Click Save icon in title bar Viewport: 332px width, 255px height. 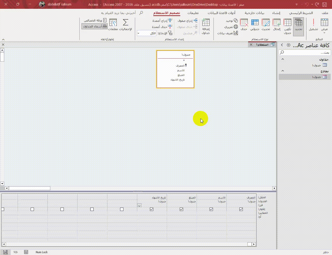[324, 4]
